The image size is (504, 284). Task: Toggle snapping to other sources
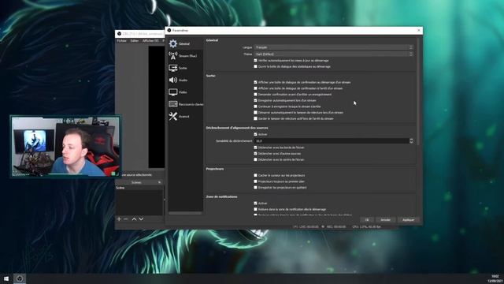point(255,153)
